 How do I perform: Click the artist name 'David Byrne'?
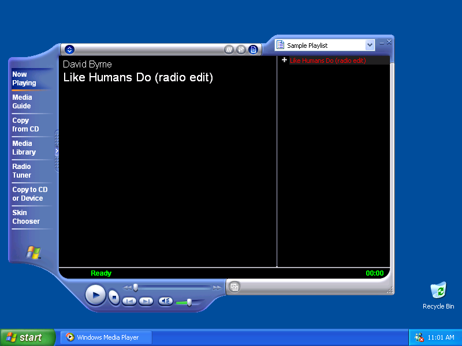[x=88, y=64]
